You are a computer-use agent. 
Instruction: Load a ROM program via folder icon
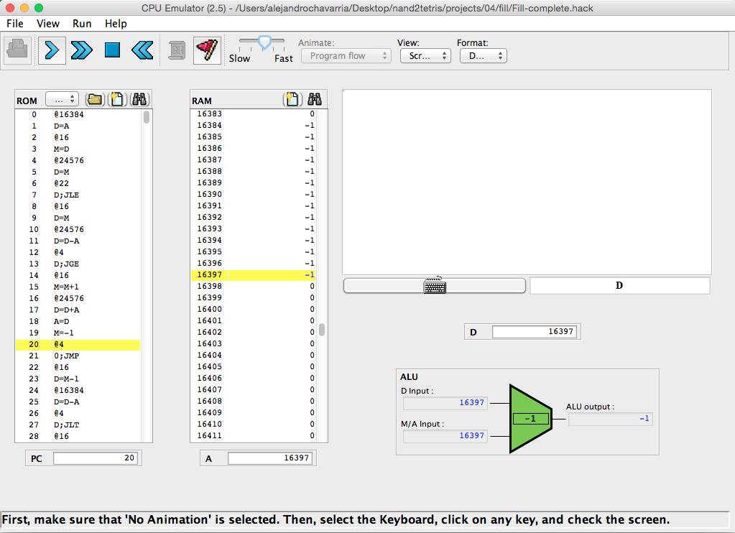tap(94, 100)
